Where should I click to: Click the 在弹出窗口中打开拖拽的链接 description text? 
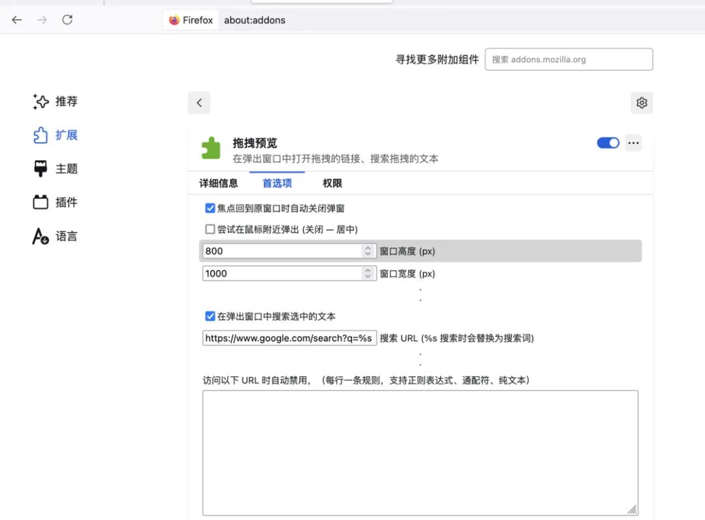336,159
